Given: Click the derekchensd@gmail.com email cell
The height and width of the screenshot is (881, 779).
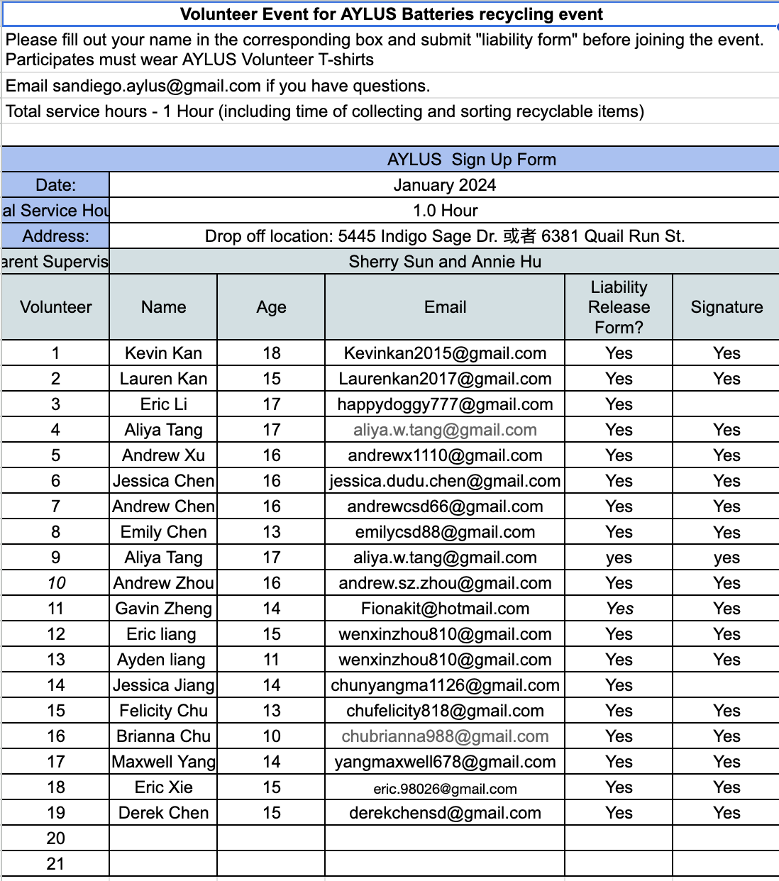Looking at the screenshot, I should pos(445,813).
